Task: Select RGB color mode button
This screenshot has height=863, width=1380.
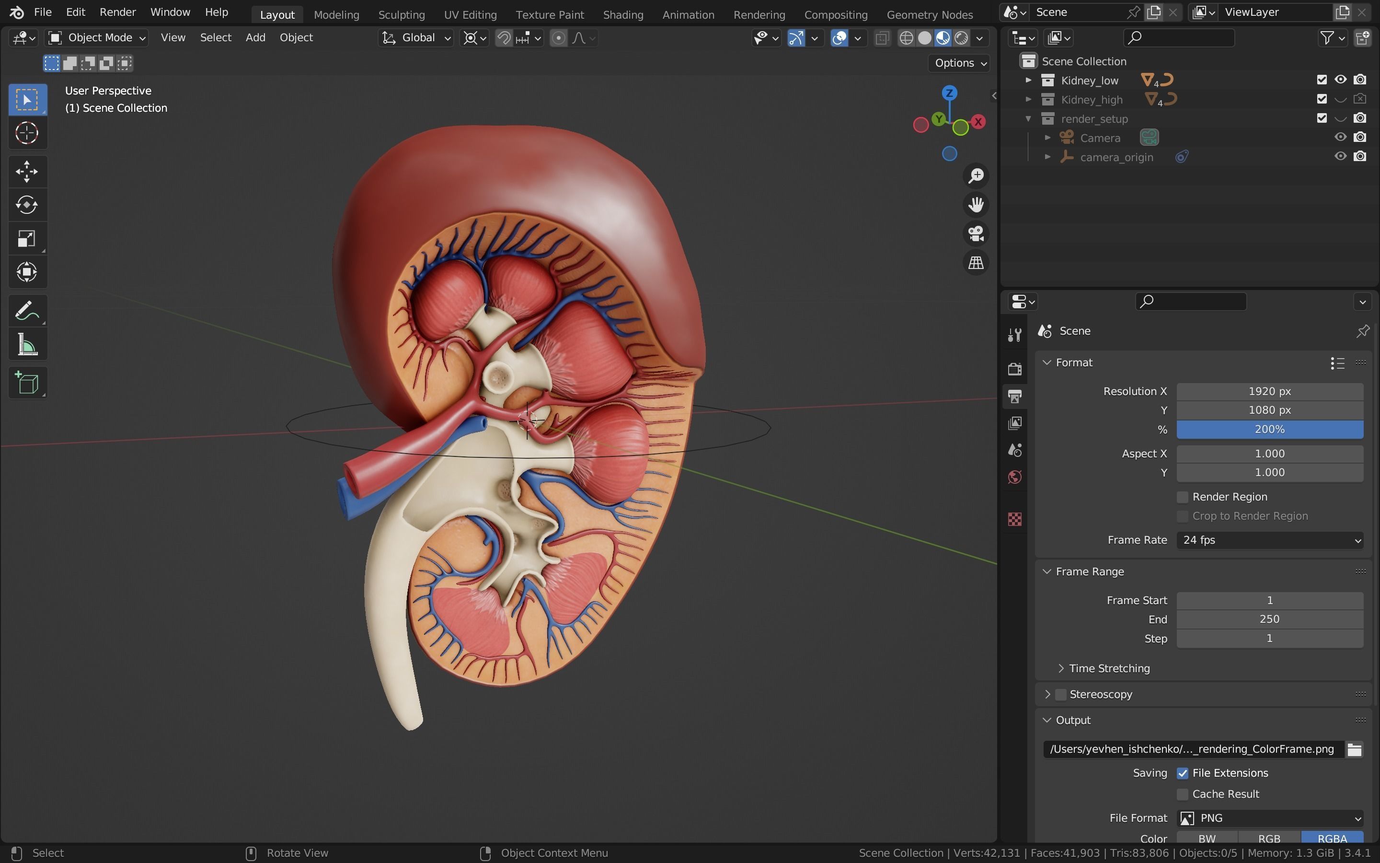Action: click(1269, 838)
